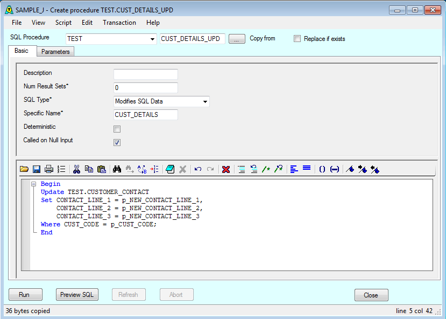Viewport: 446px width, 319px height.
Task: Open the Transaction menu
Action: pos(119,23)
